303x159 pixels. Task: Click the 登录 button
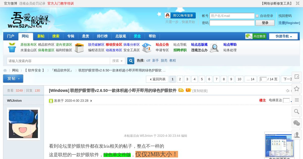265,23
